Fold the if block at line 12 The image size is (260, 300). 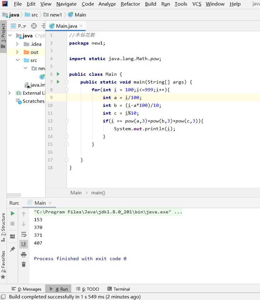point(67,121)
